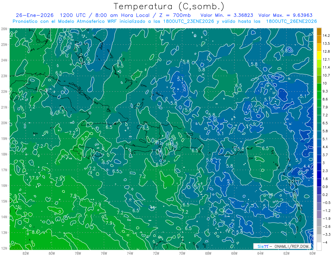Click the "80W" longitude axis label
This screenshot has height=257, width=332.
click(52, 253)
